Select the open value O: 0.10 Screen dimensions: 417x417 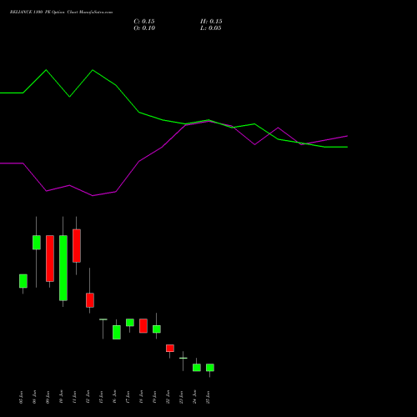[144, 28]
